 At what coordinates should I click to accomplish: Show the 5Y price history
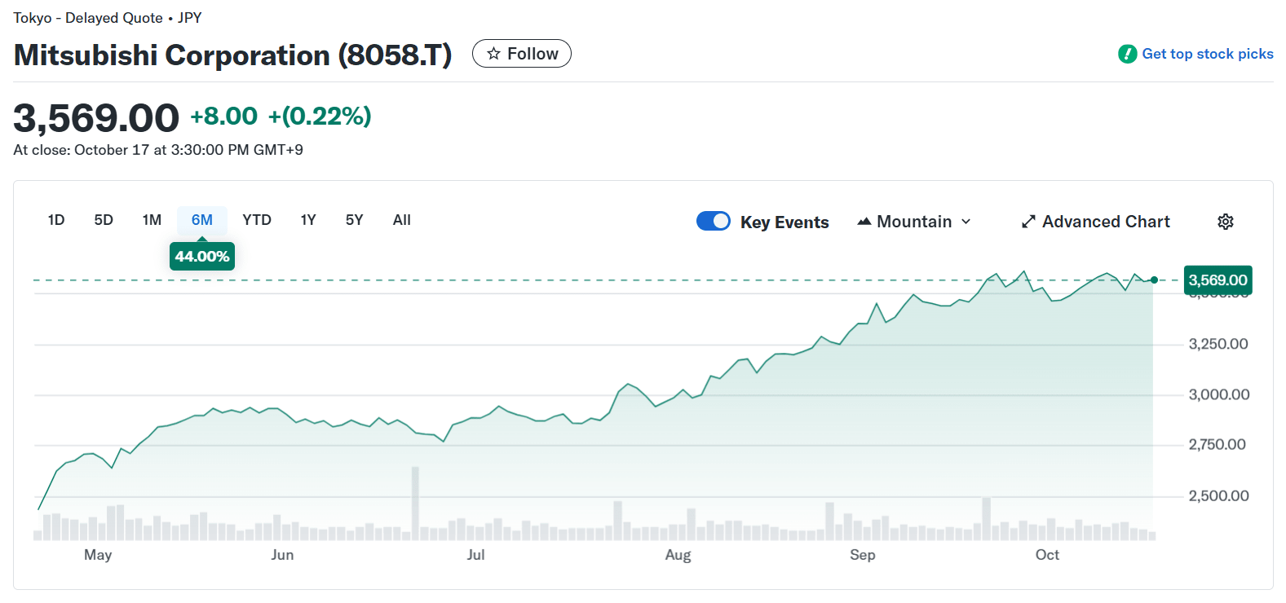[354, 220]
